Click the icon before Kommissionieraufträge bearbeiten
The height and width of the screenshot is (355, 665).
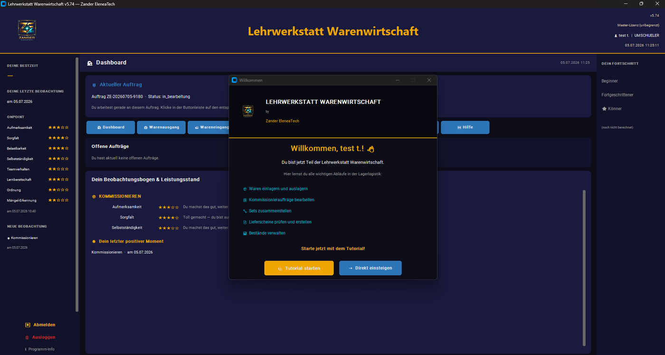tap(245, 200)
